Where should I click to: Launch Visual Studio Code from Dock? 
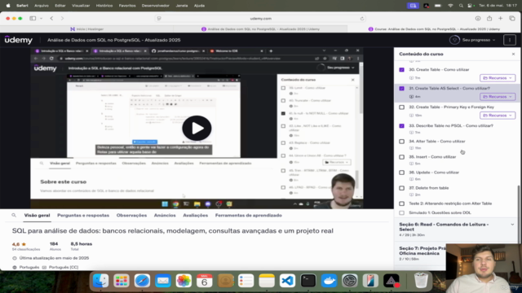pos(287,281)
